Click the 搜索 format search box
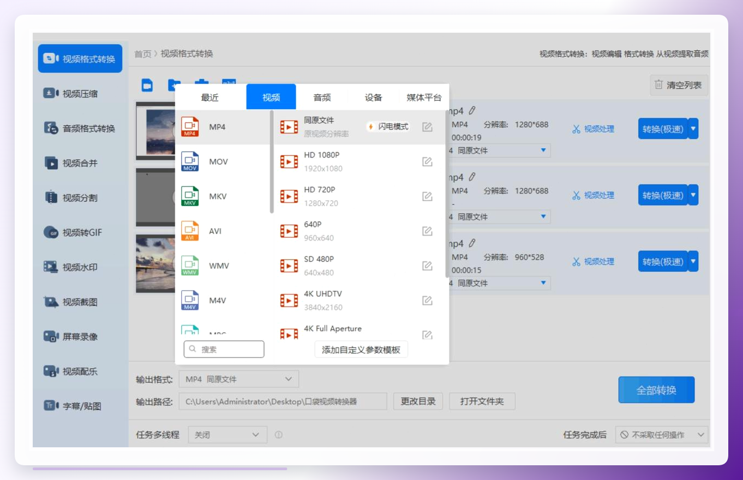This screenshot has width=743, height=480. (224, 349)
